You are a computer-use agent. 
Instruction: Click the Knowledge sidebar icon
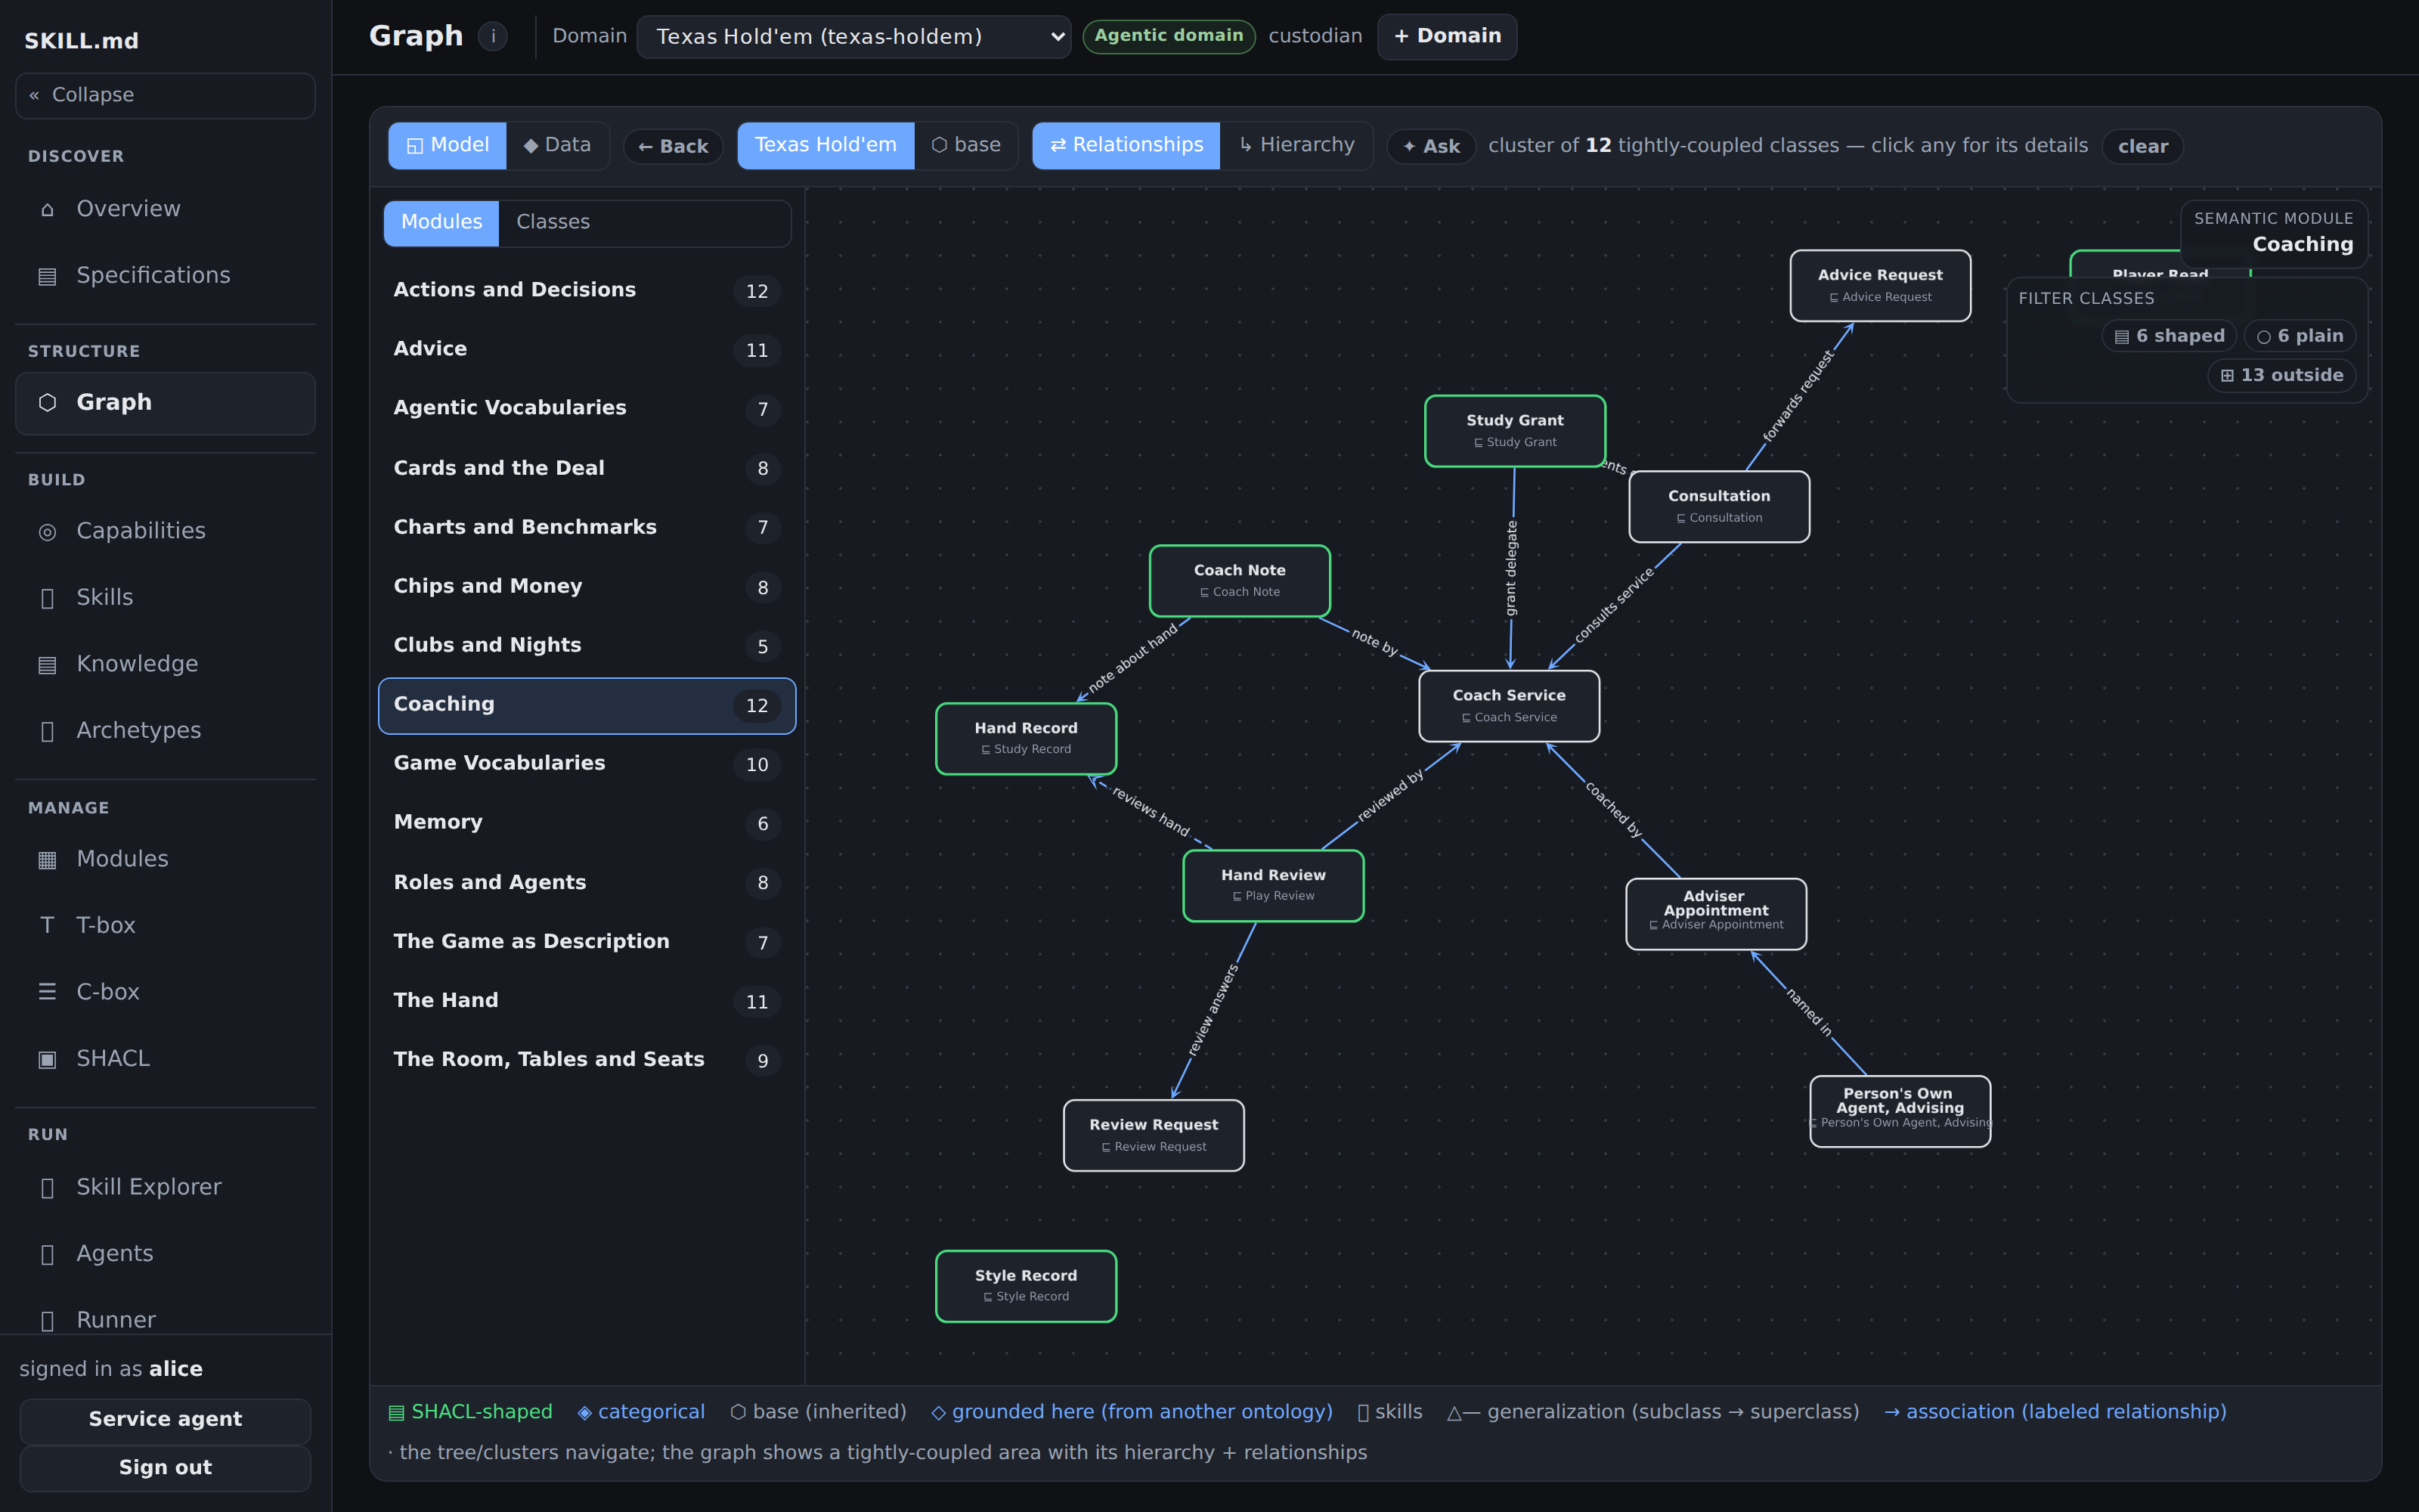[x=47, y=664]
